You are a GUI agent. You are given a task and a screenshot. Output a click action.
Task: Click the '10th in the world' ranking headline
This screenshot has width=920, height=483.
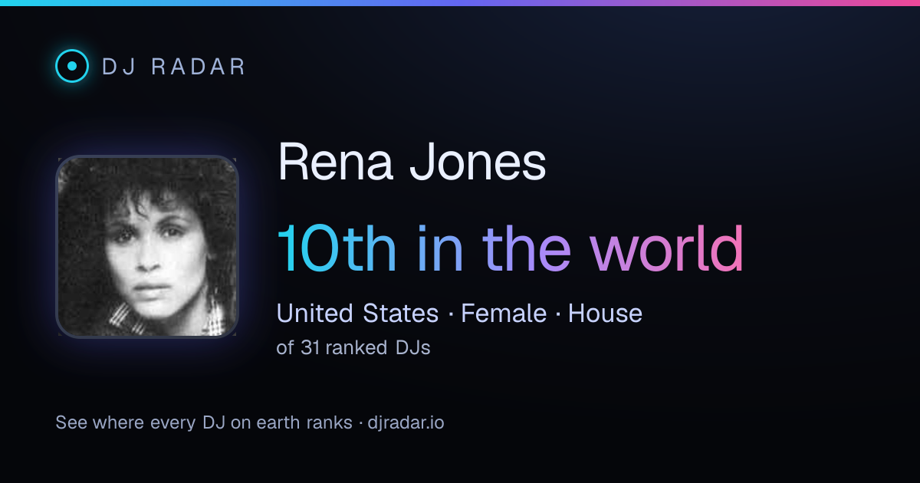[x=511, y=249]
